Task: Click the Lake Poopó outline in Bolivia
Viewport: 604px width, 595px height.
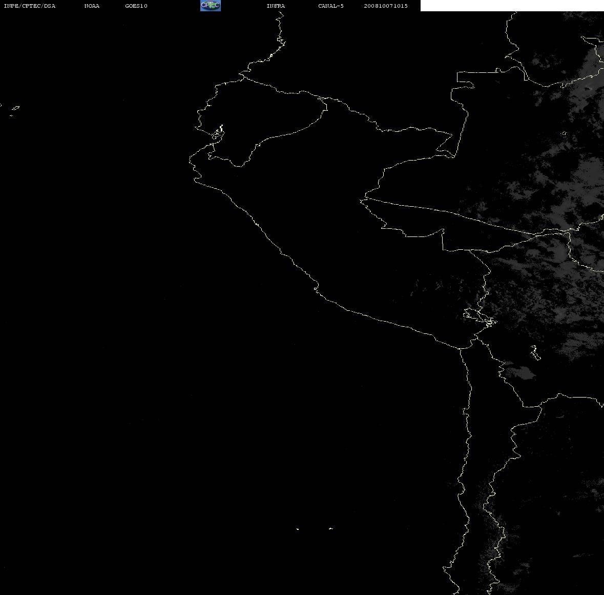Action: pos(535,352)
